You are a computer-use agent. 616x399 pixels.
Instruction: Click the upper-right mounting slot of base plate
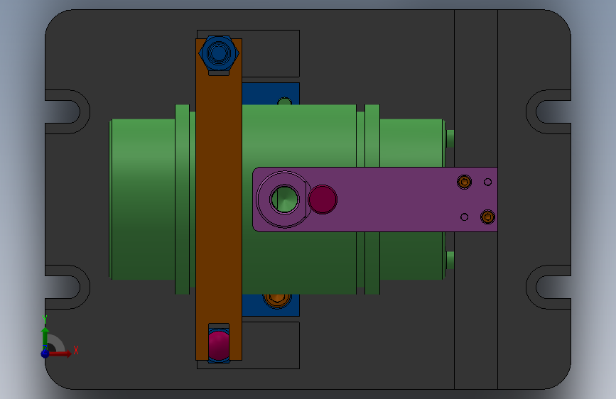coord(550,112)
